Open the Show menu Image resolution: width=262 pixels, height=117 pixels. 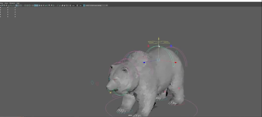(6, 3)
